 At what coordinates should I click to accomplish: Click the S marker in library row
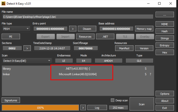click(146, 69)
